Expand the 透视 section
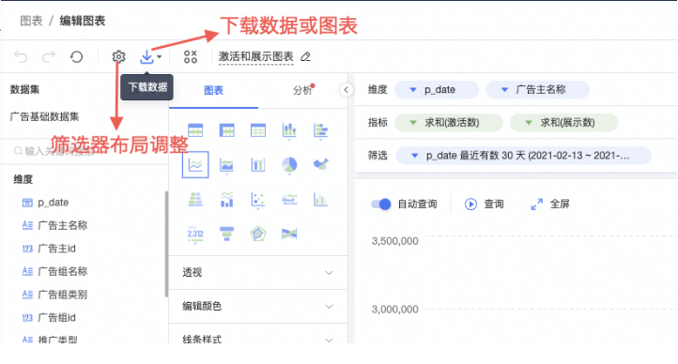Screen dimensions: 678x364 click(258, 272)
